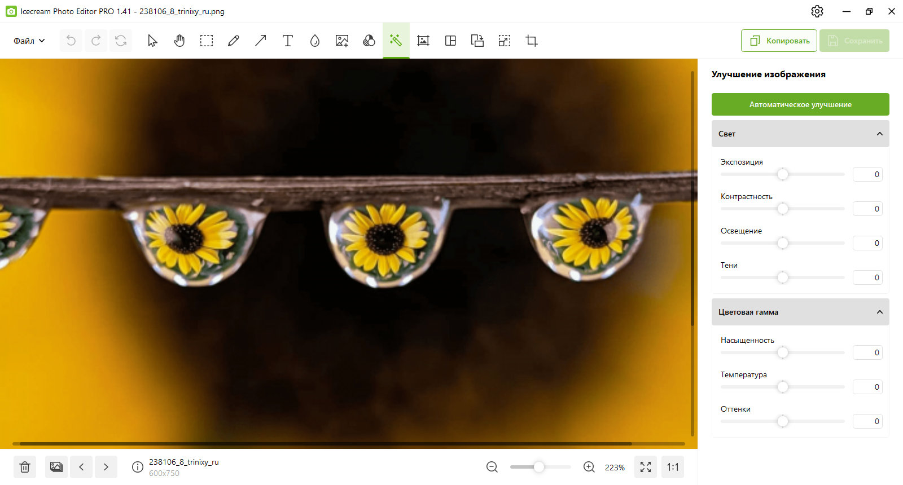The height and width of the screenshot is (485, 903).
Task: Click the Оттенки value field
Action: 867,421
